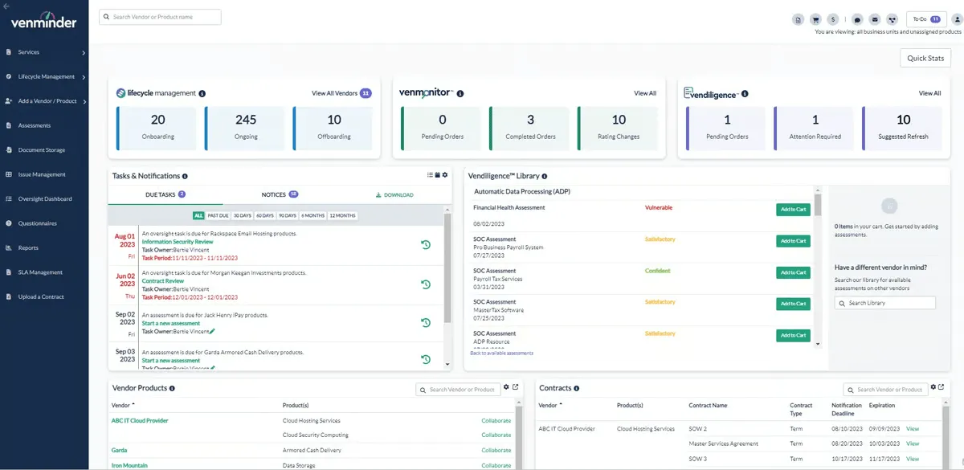Click the dollar sign icon in top bar
Screen dimensions: 964x470
(833, 19)
